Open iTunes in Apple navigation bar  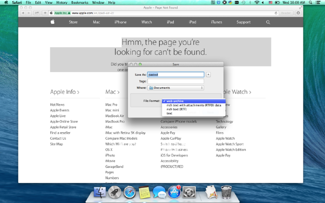[216, 22]
